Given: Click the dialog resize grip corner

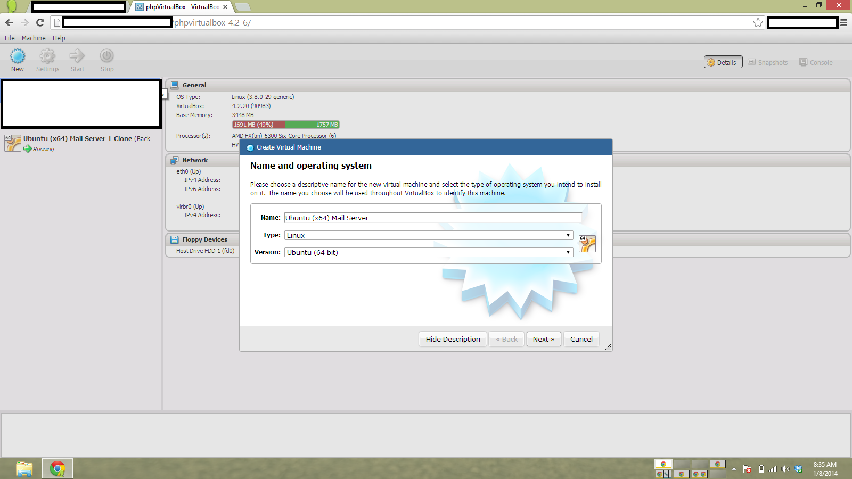Looking at the screenshot, I should point(608,347).
